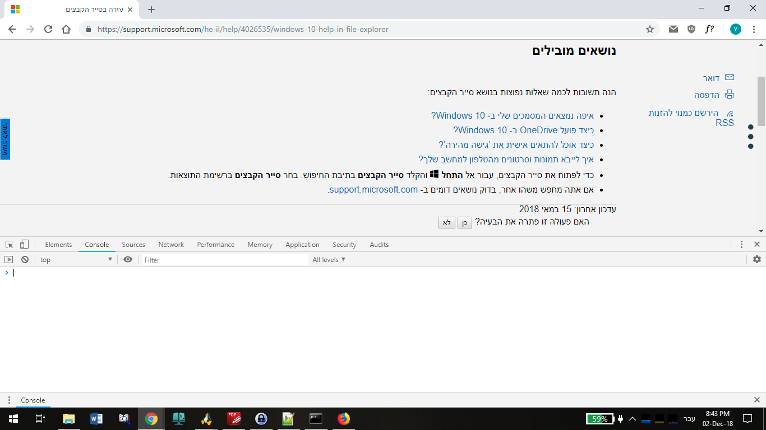Click the blue site feedback side tab

[x=5, y=139]
